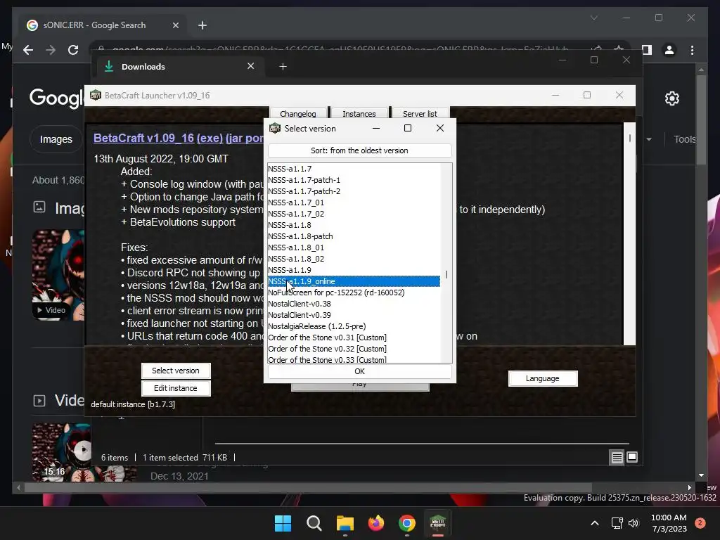
Task: Choose NostalClient-v0.38 from list
Action: click(354, 304)
